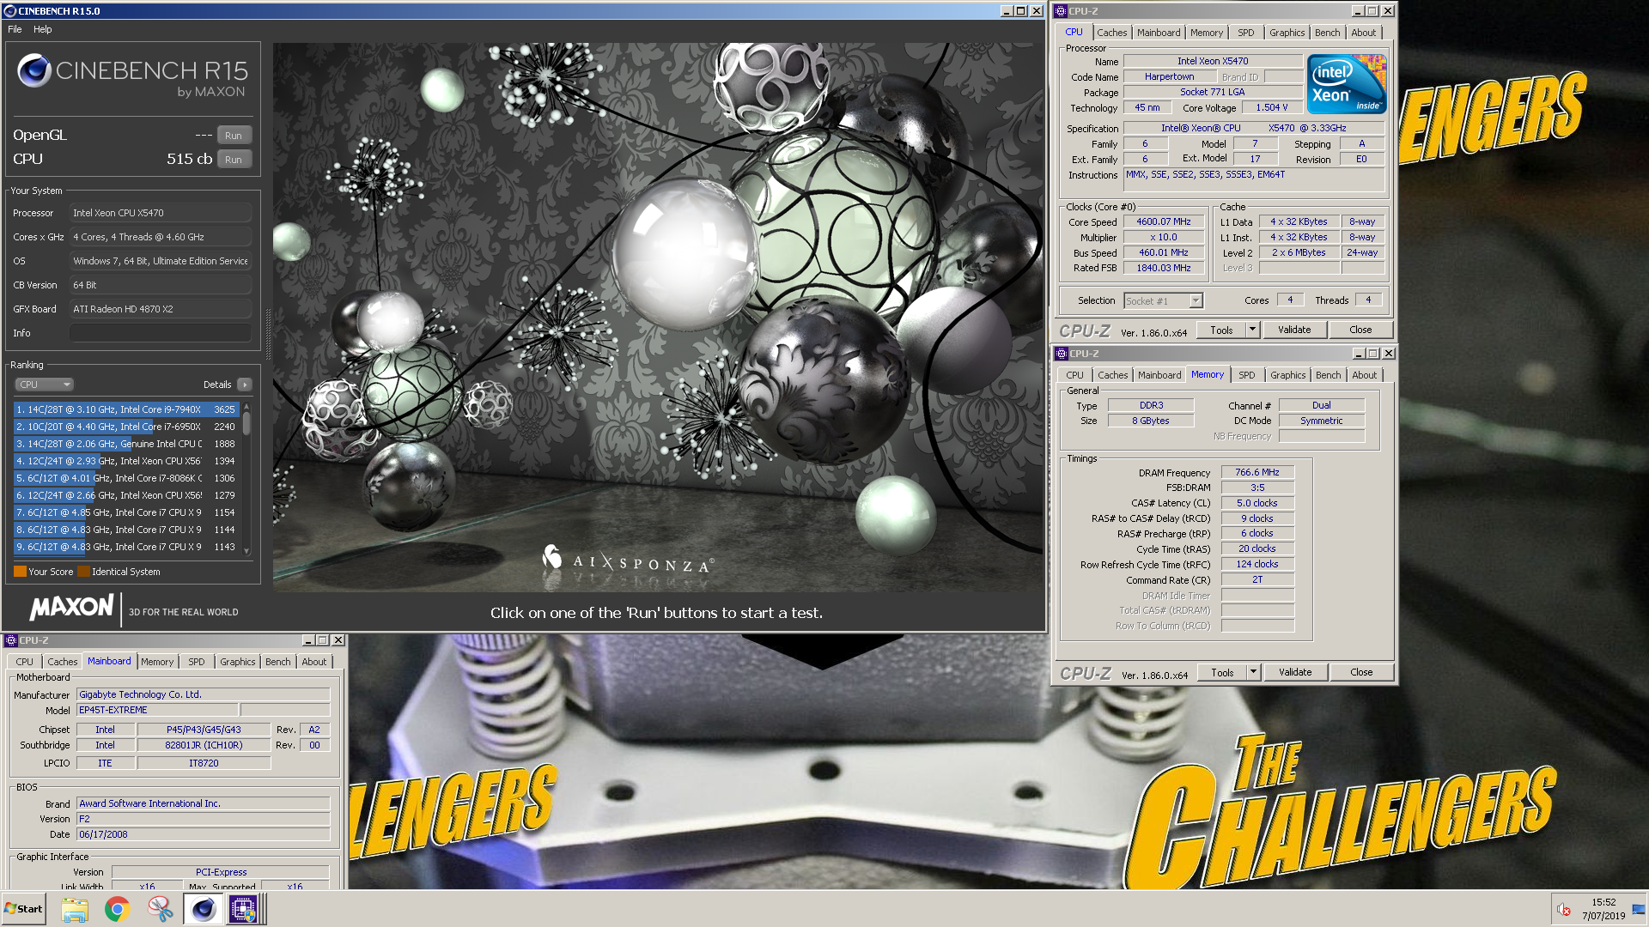Switch to SPD tab in top CPU-Z window
The height and width of the screenshot is (927, 1649).
click(x=1246, y=33)
